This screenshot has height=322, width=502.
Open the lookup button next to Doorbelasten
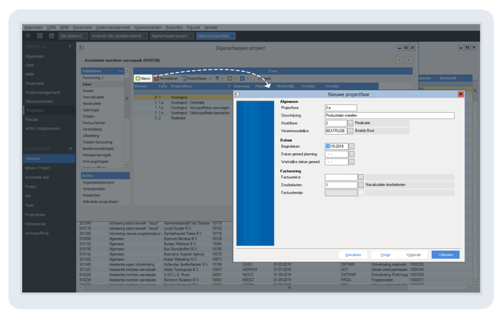tap(361, 185)
